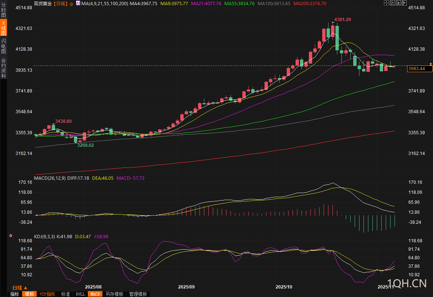Toggle the 模板 template mode button
Screen dimensions: 433x297
[30, 294]
